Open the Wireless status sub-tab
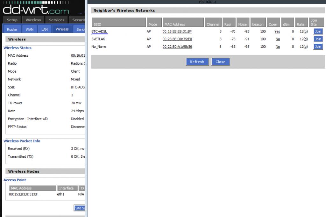 click(x=62, y=29)
